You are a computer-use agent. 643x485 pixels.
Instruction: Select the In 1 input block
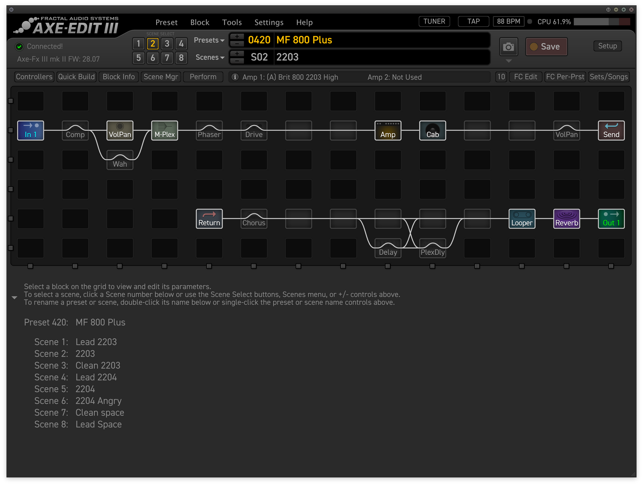coord(31,131)
